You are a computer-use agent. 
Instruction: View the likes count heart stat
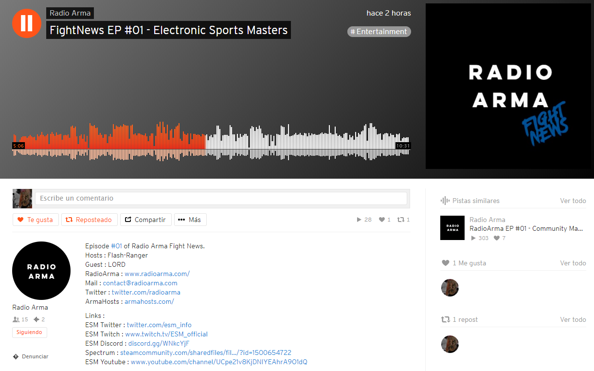[x=385, y=220]
